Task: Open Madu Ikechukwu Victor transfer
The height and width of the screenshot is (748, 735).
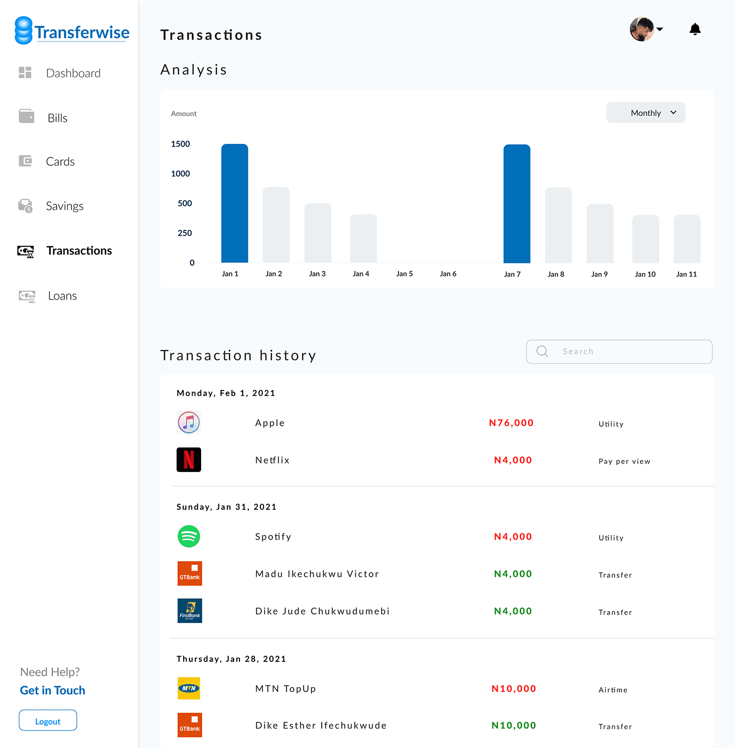Action: coord(317,574)
